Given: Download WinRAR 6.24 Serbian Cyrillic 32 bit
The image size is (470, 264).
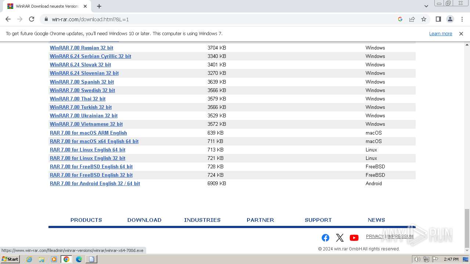Looking at the screenshot, I should coord(90,56).
